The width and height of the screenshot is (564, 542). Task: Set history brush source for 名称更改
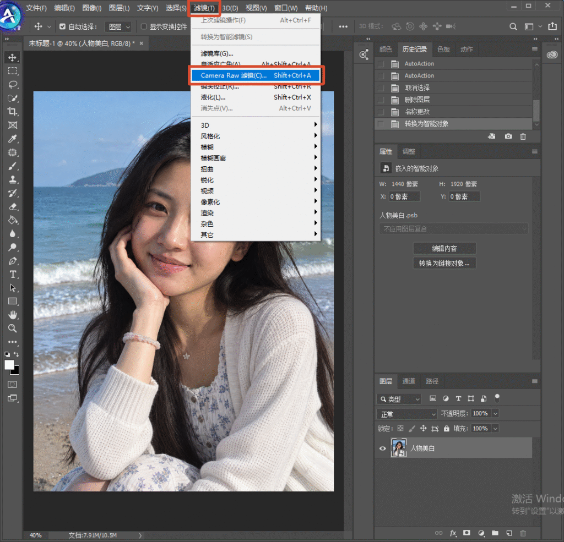coord(381,112)
